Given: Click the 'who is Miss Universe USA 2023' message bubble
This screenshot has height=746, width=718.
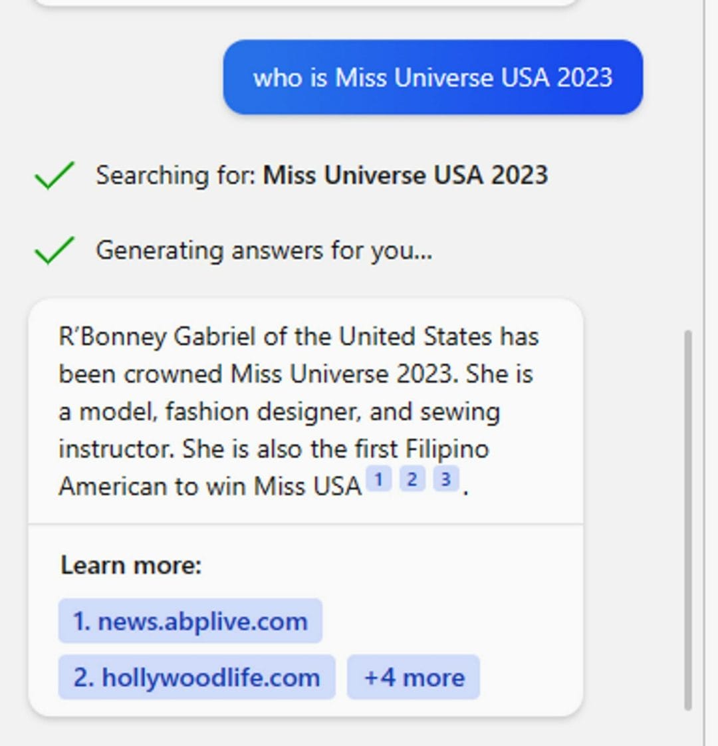Looking at the screenshot, I should (x=433, y=77).
